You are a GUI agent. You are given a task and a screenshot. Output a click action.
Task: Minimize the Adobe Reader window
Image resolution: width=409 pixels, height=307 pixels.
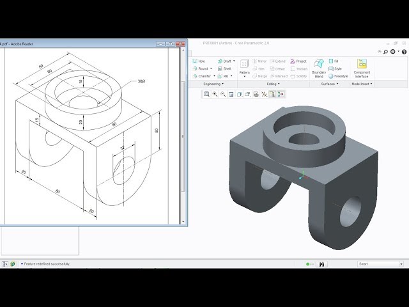tap(160, 44)
